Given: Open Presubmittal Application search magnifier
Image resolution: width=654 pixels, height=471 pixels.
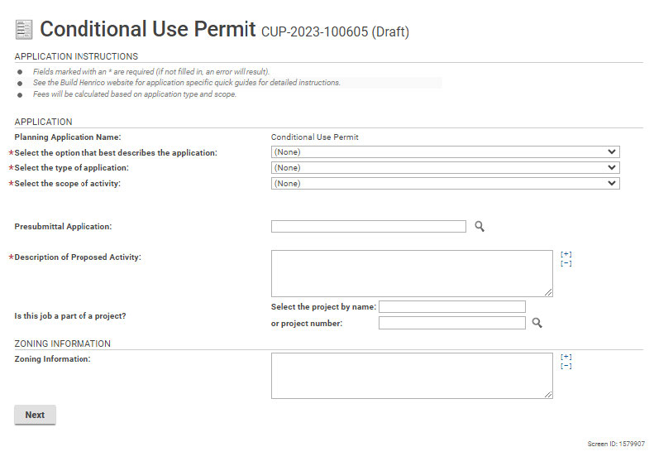Looking at the screenshot, I should 480,226.
